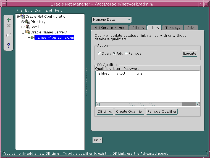Open the question mark Help icon
This screenshot has height=158, width=210.
(x=9, y=45)
